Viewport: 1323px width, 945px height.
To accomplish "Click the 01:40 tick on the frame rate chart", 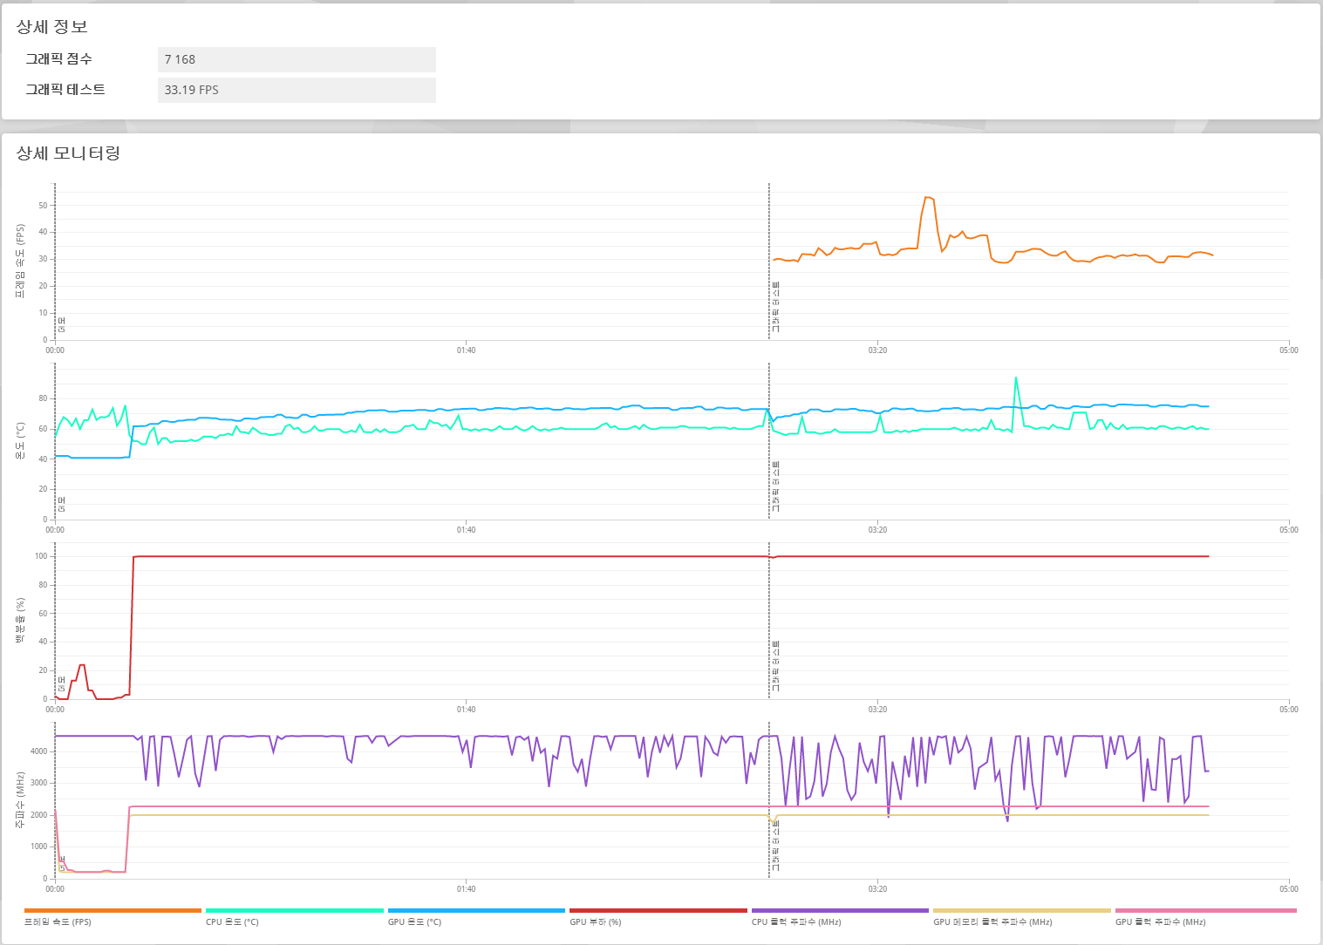I will click(x=466, y=350).
